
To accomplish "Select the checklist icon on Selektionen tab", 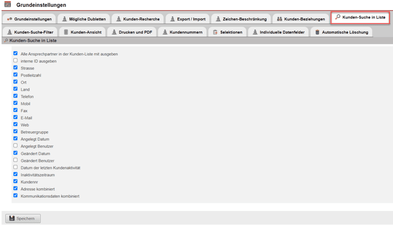I will click(216, 32).
